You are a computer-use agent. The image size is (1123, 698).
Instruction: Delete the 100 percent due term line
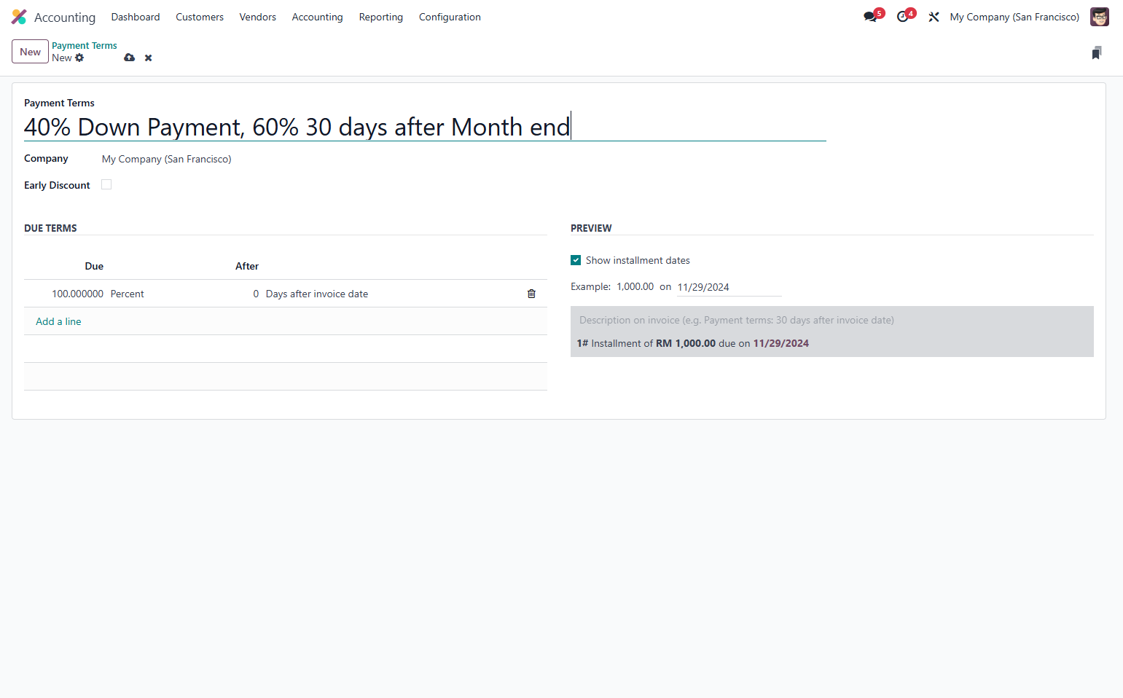pos(531,294)
